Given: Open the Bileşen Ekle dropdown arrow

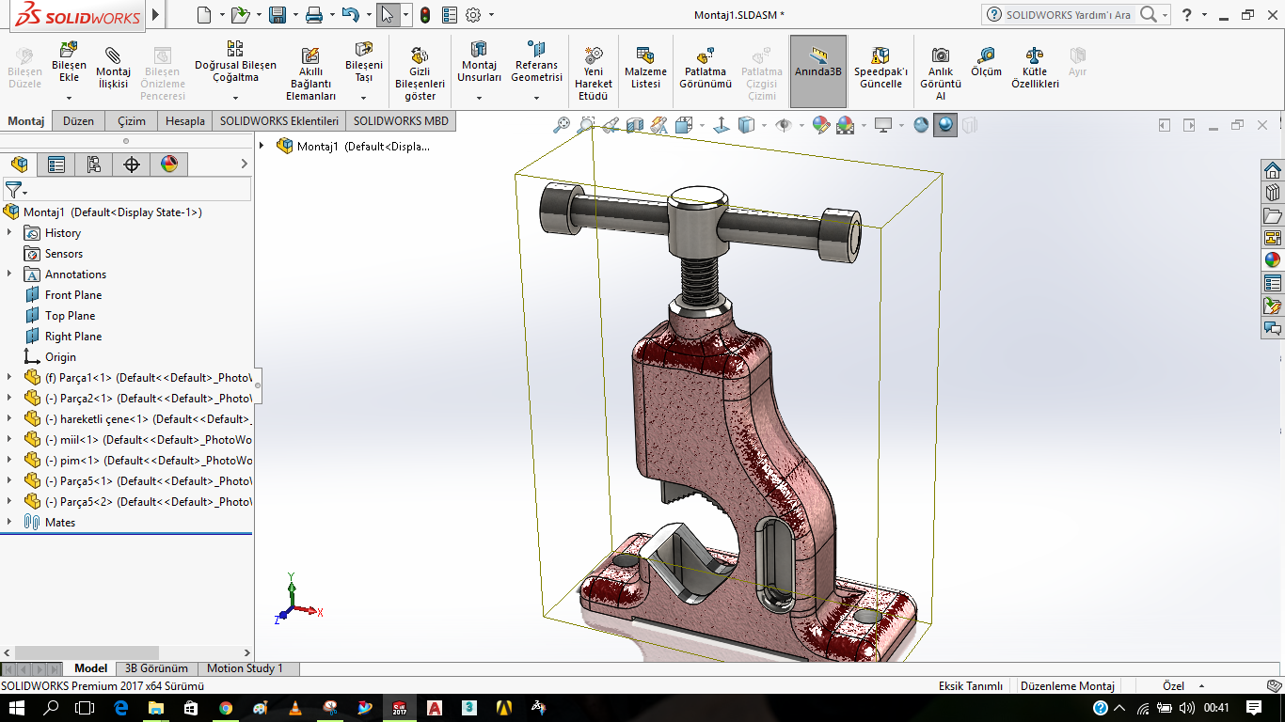Looking at the screenshot, I should 69,97.
